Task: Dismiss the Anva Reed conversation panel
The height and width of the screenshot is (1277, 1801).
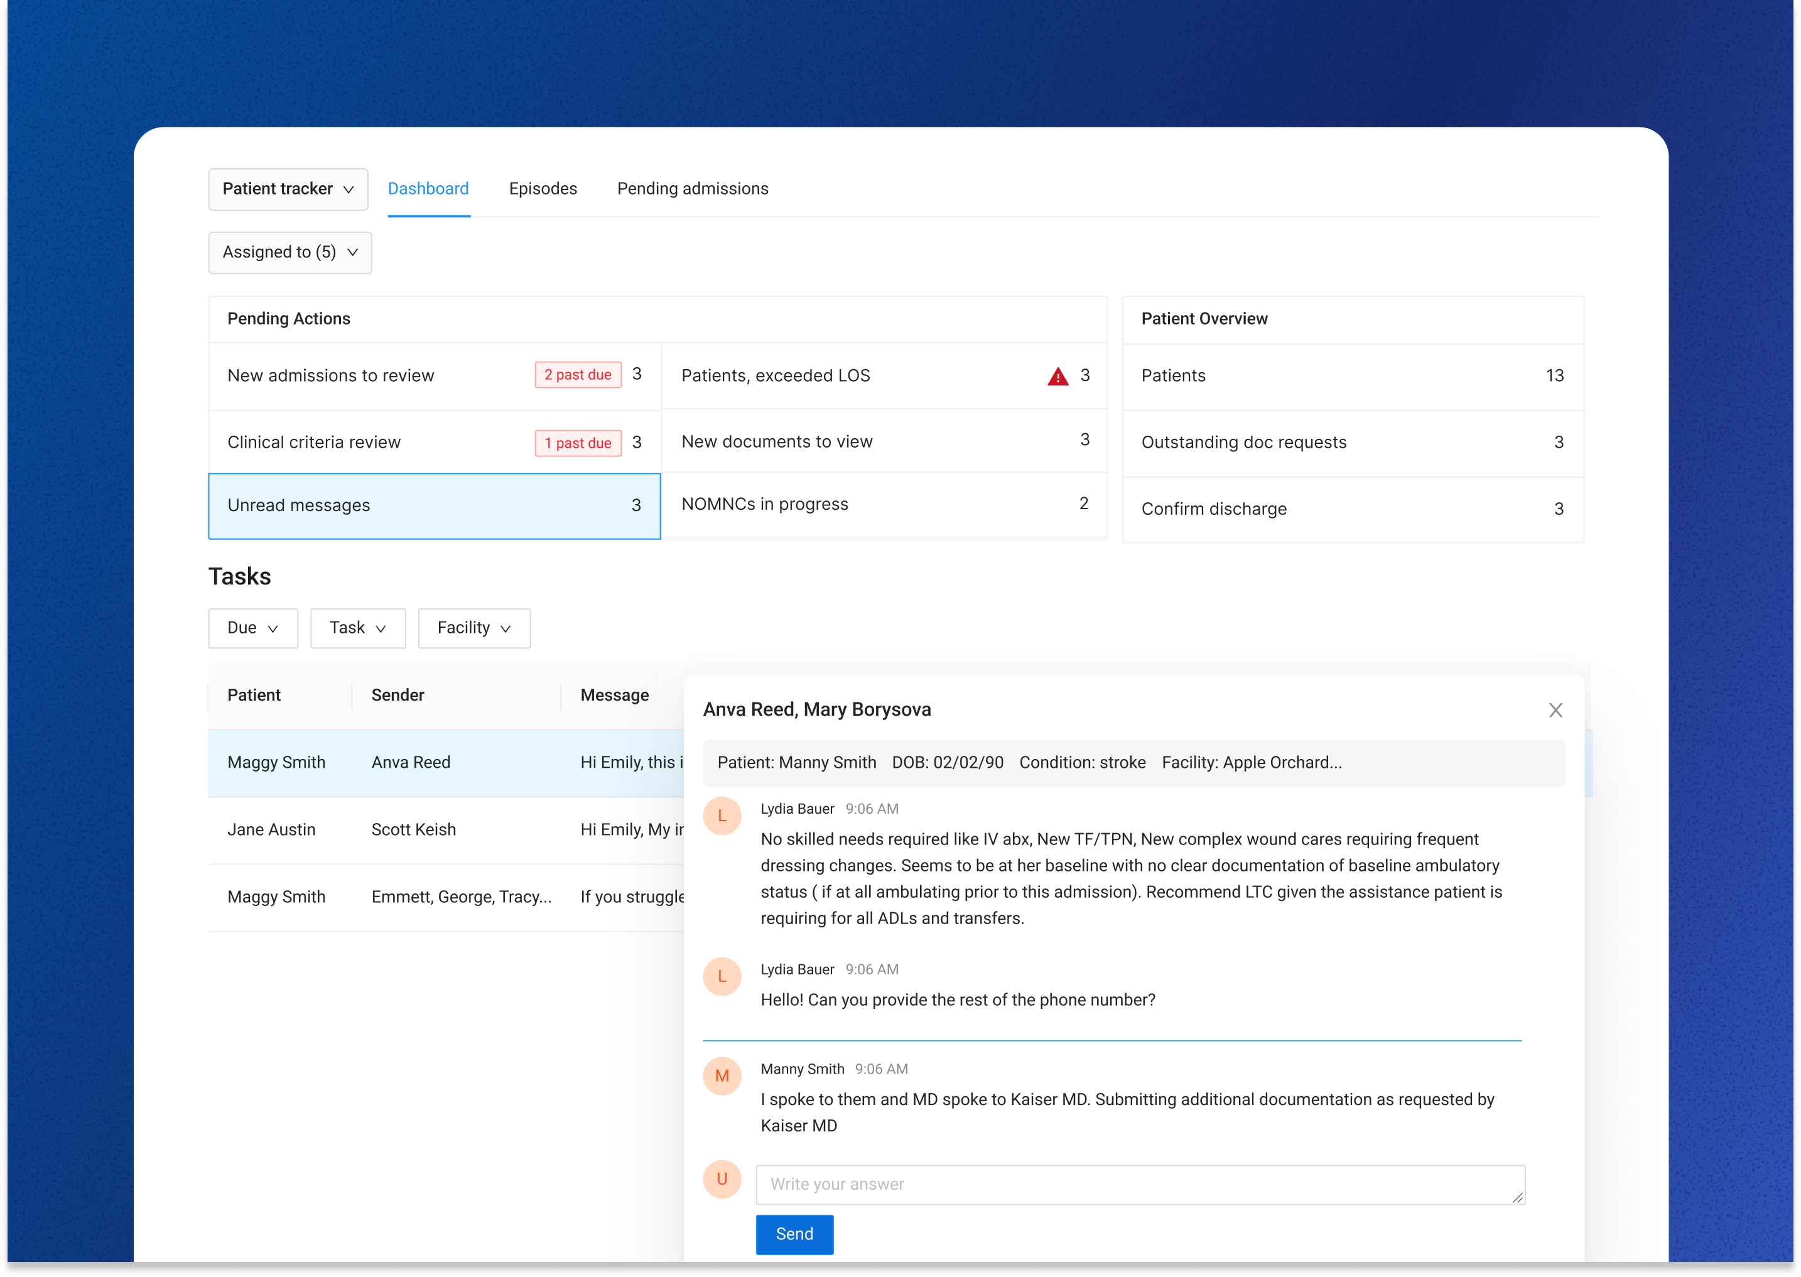Action: click(1555, 709)
